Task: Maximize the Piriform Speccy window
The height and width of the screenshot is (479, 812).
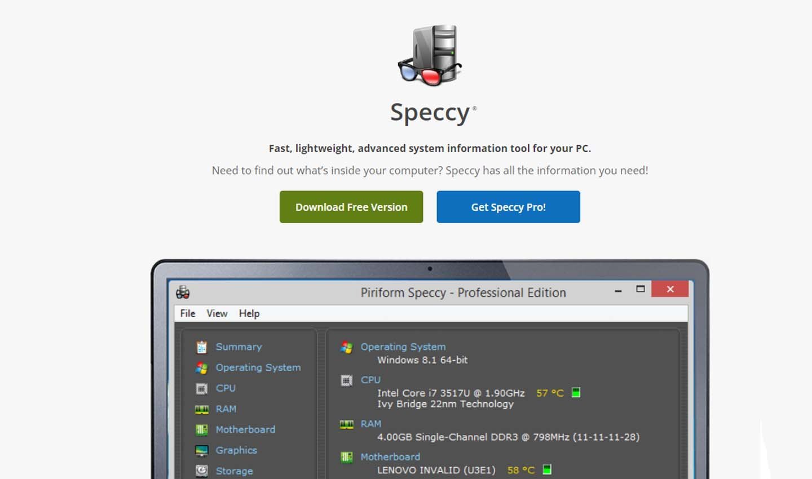Action: pyautogui.click(x=640, y=289)
